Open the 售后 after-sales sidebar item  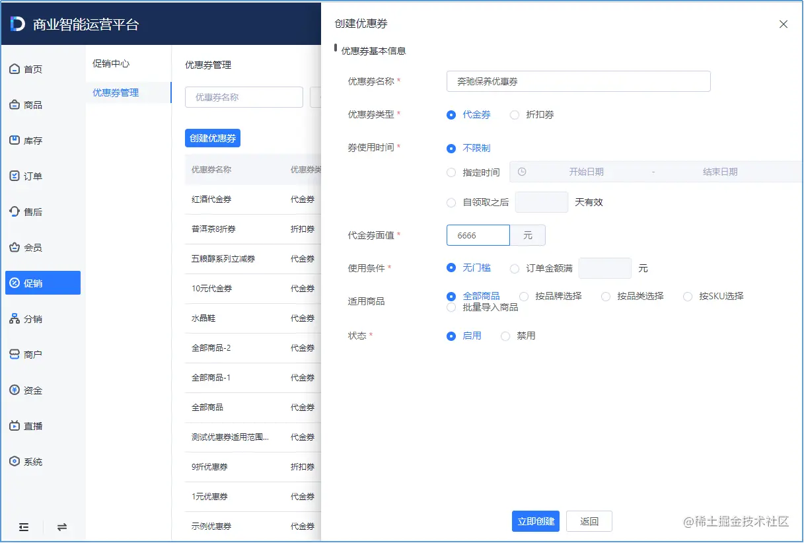tap(43, 212)
